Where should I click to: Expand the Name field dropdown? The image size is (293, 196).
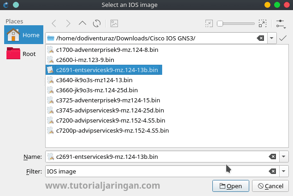coord(284,157)
